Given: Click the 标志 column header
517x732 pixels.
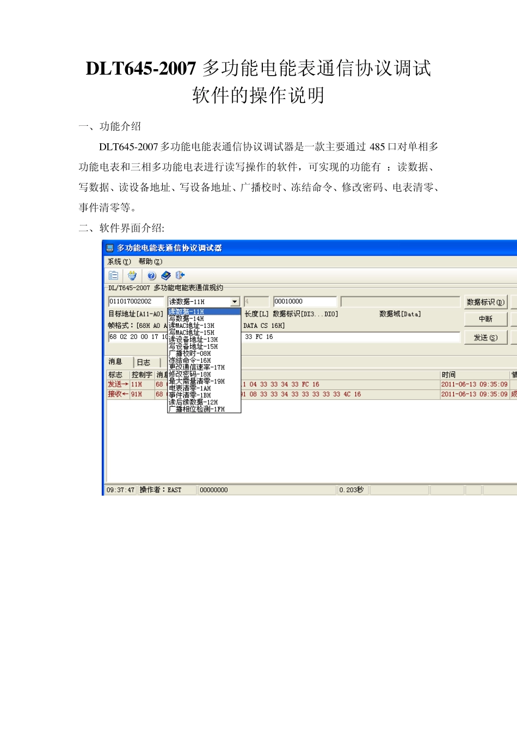Looking at the screenshot, I should 118,375.
